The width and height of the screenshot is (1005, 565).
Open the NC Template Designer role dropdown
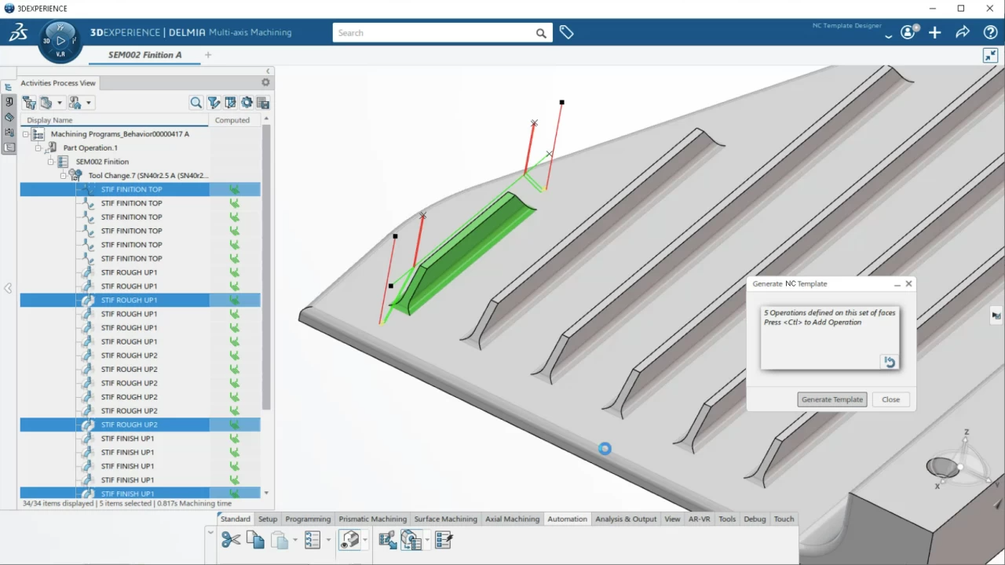(888, 36)
